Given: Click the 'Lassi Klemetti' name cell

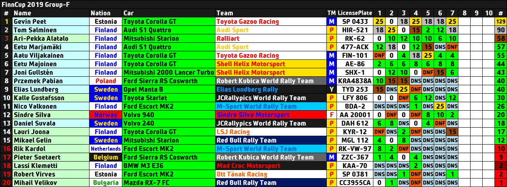Looking at the screenshot, I should [51, 166].
